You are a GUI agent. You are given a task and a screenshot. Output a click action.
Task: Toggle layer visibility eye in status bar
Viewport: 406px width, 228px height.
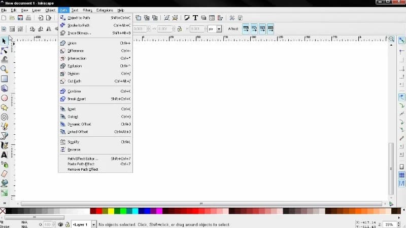pyautogui.click(x=60, y=224)
